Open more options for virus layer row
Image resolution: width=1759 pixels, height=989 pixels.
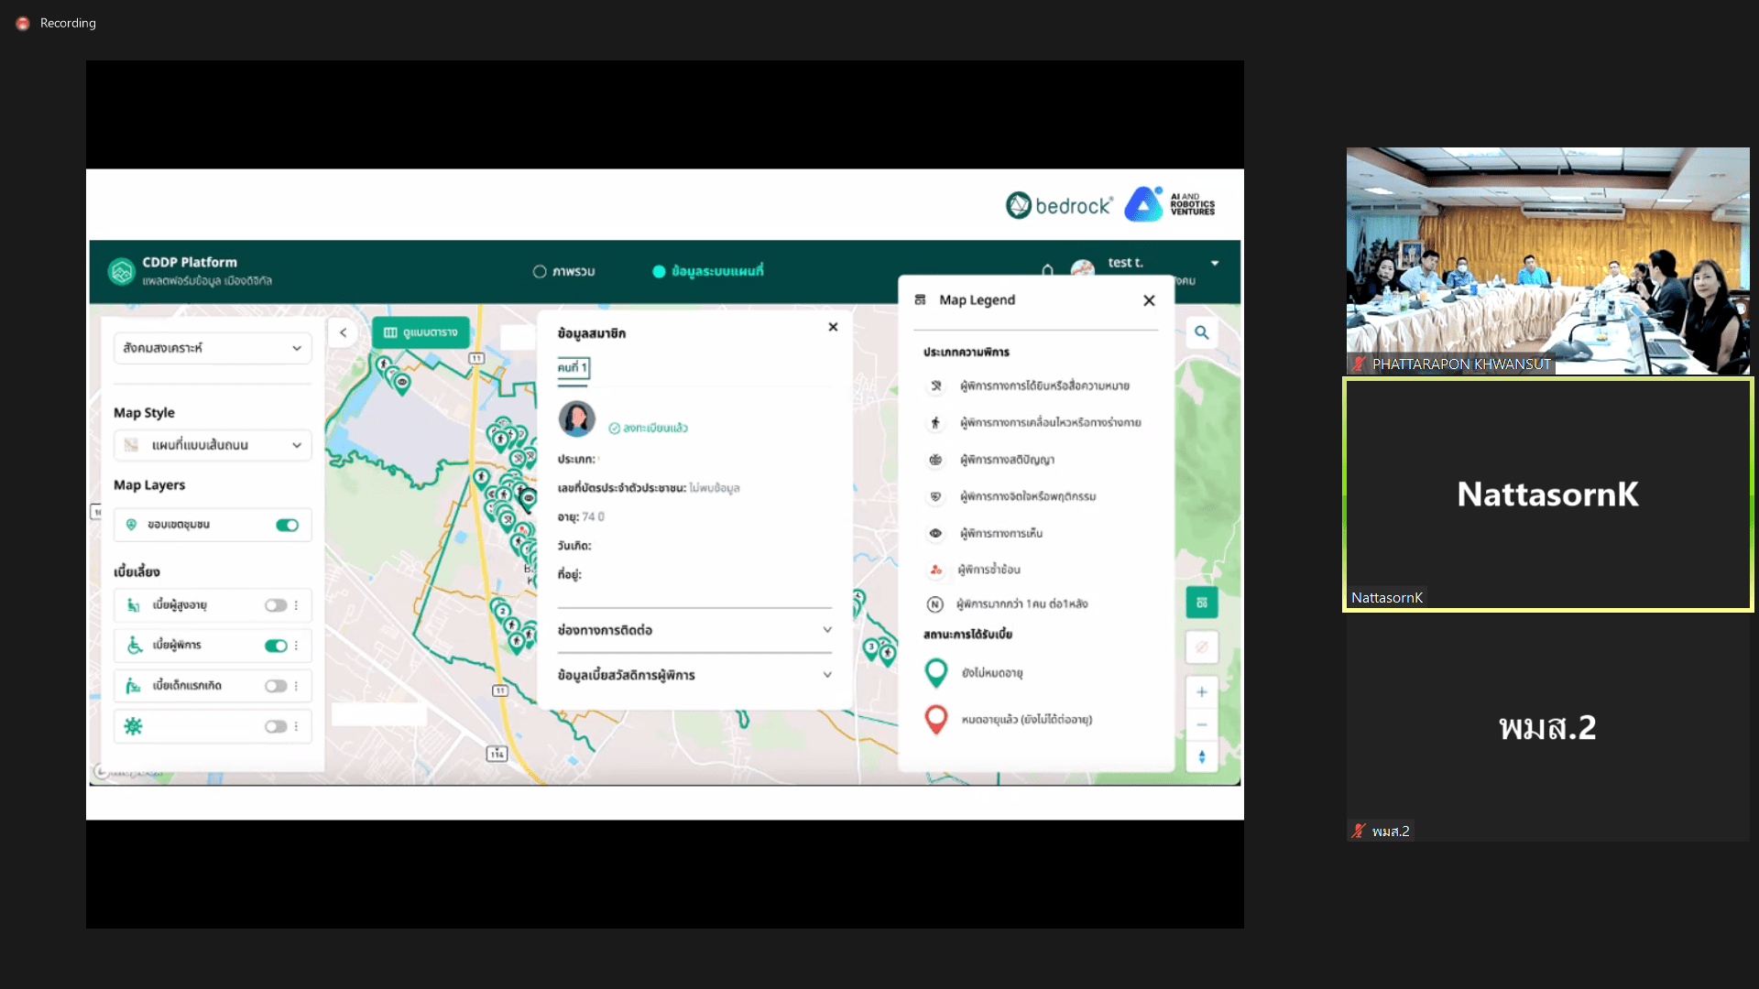(x=296, y=726)
